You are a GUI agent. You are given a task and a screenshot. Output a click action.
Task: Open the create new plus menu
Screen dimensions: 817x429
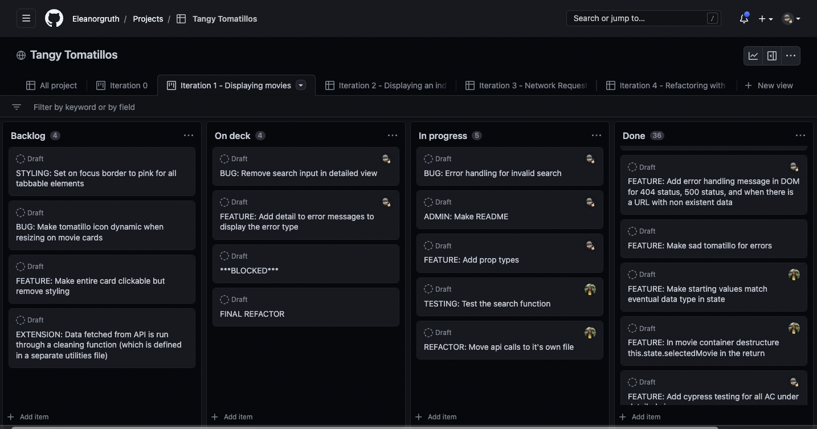(x=765, y=19)
